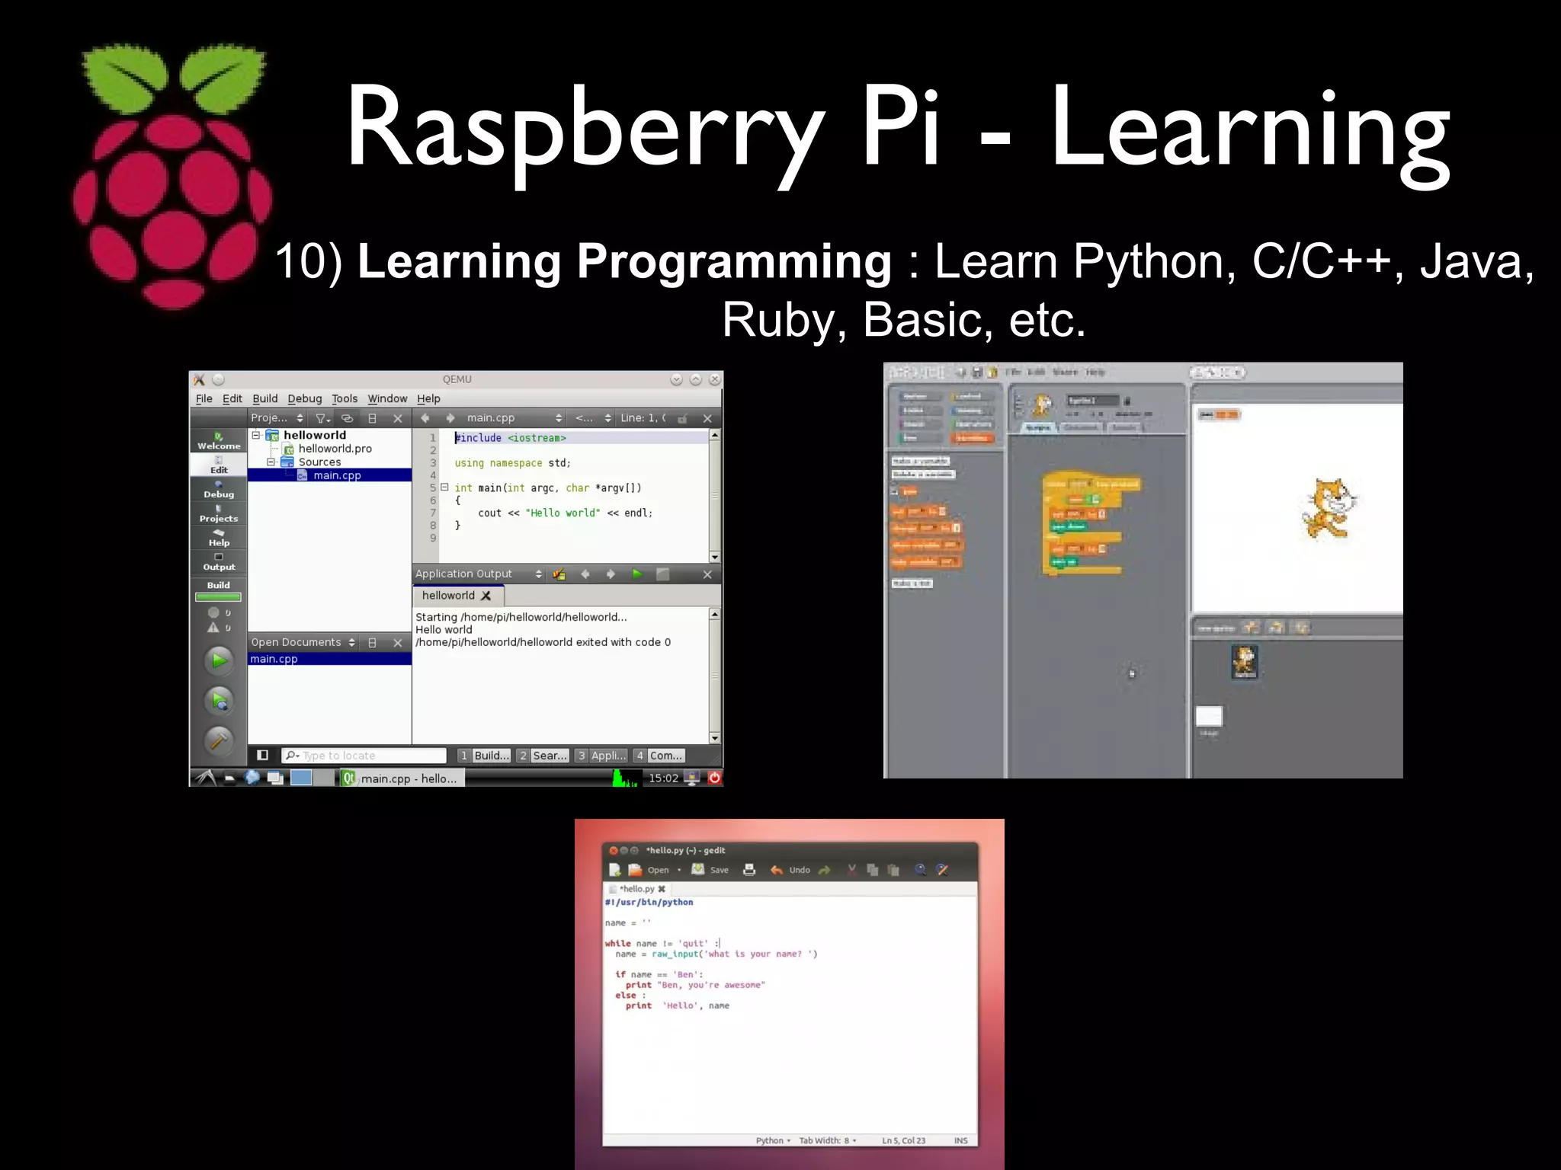Collapse the main function fold marker at line 5
This screenshot has width=1561, height=1170.
[444, 487]
